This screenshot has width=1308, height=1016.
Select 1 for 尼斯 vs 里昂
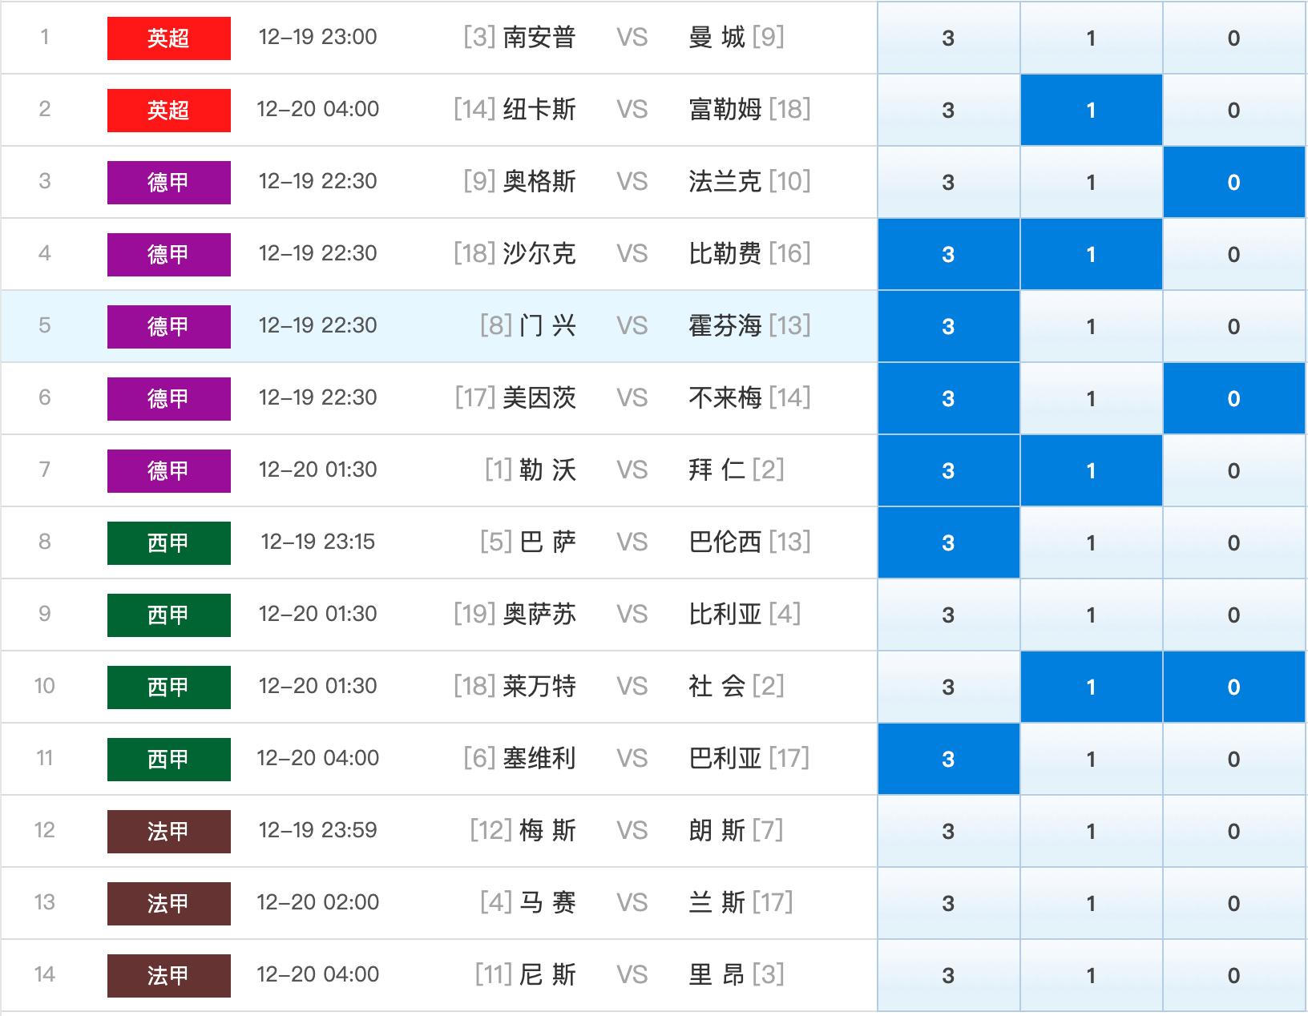pyautogui.click(x=1092, y=975)
